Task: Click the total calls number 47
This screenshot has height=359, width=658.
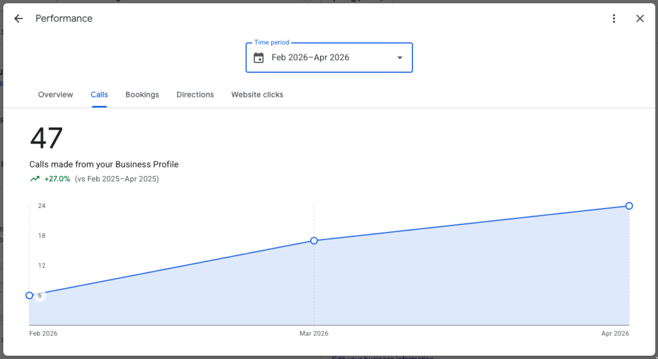Action: [46, 139]
